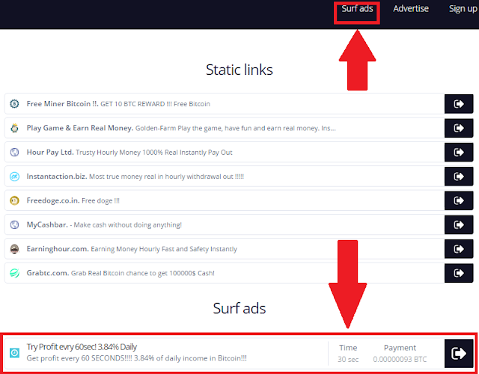Click 'Most true money real in hourly' description
The width and height of the screenshot is (479, 374).
pyautogui.click(x=166, y=177)
